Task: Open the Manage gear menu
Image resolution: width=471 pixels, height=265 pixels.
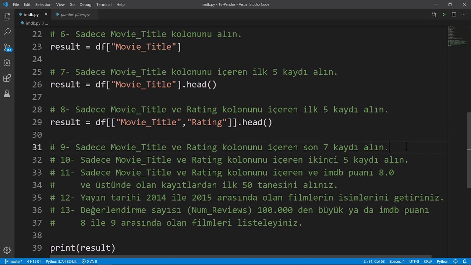Action: 7,250
